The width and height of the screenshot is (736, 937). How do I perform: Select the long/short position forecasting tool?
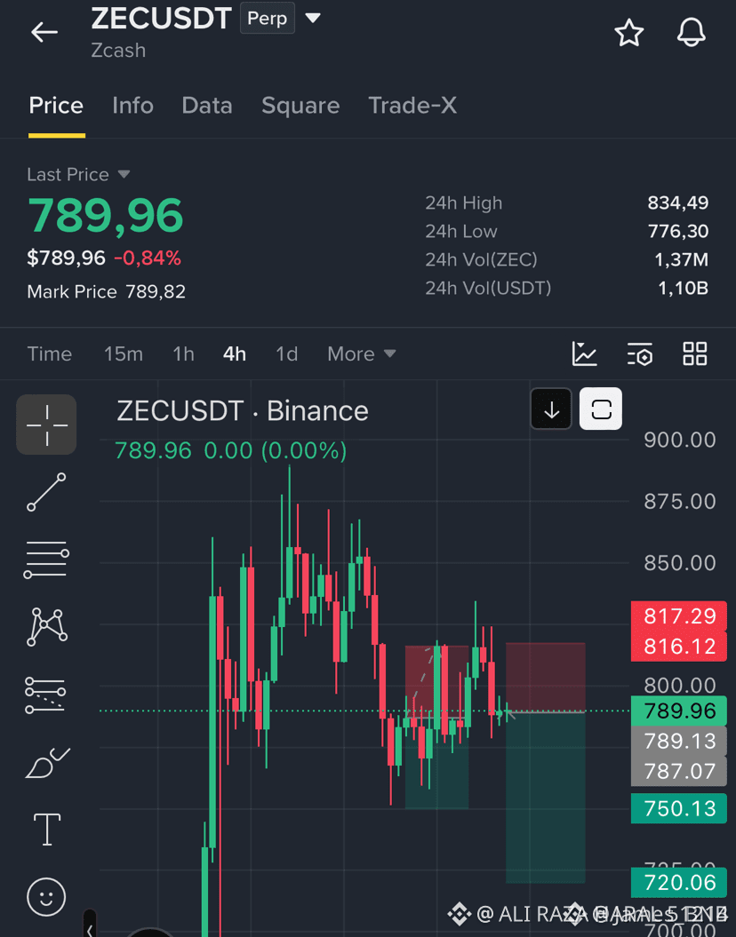[x=45, y=695]
